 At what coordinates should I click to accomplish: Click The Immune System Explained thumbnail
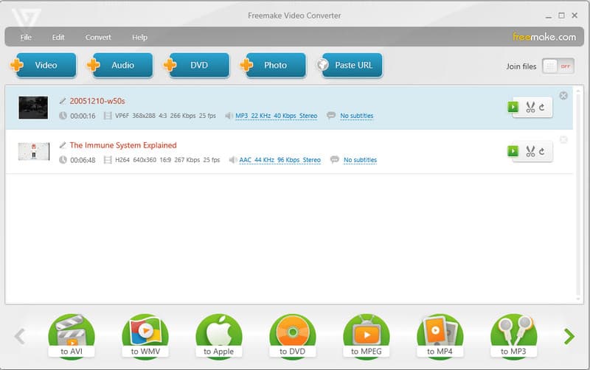[x=34, y=152]
